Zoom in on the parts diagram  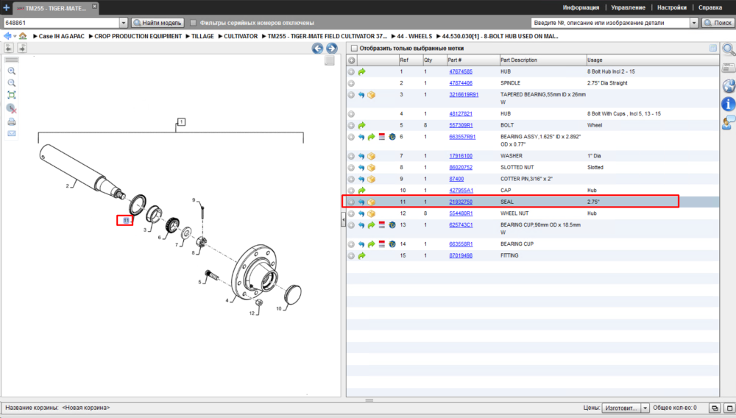tap(12, 71)
